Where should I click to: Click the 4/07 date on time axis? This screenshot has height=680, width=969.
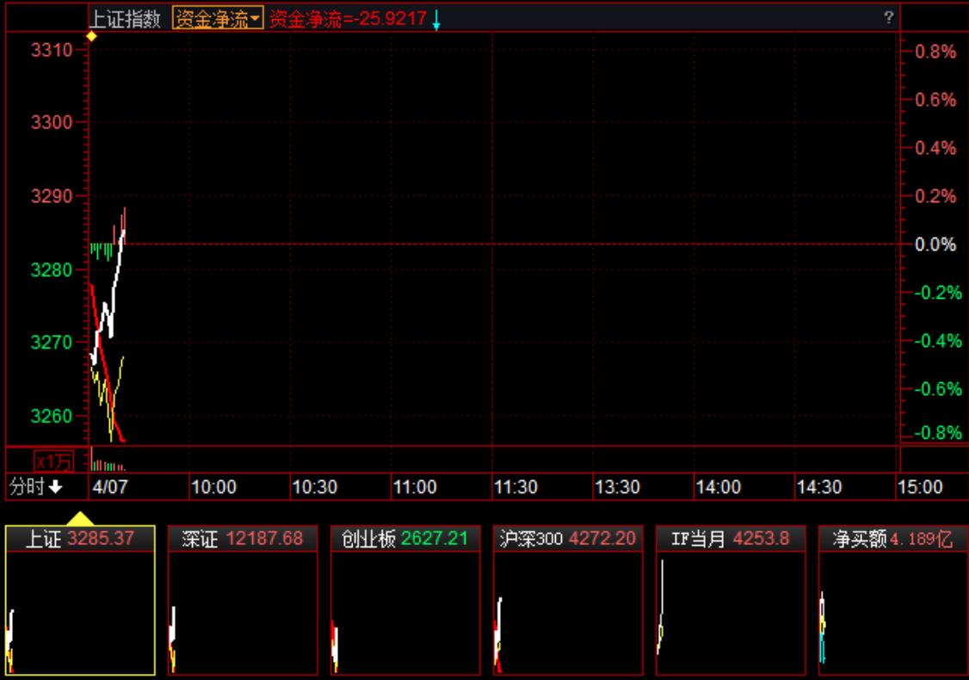click(110, 487)
